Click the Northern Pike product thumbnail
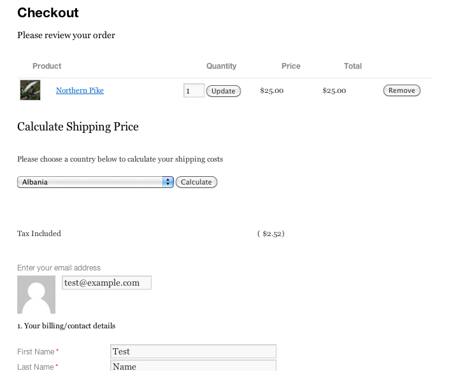 point(31,90)
